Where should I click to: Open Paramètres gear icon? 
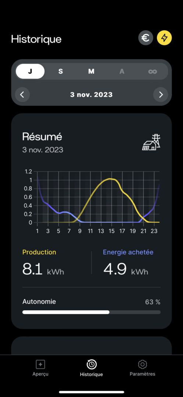143,365
